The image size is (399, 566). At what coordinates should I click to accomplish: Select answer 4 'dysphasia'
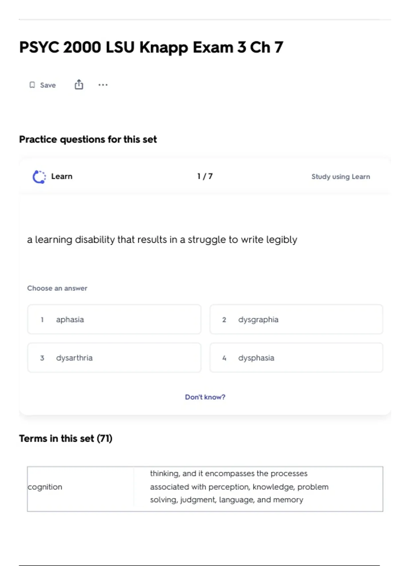tap(296, 358)
